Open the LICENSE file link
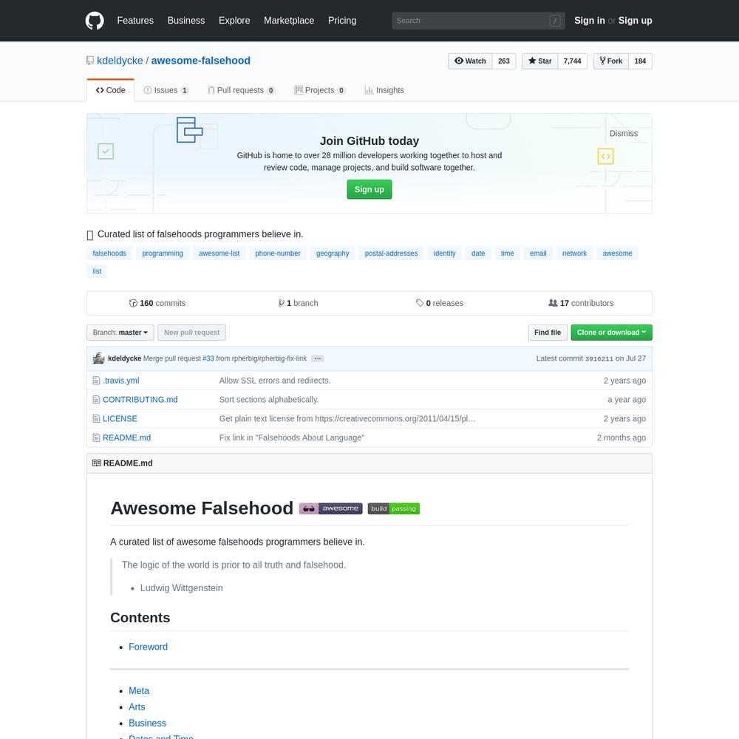 pyautogui.click(x=120, y=418)
